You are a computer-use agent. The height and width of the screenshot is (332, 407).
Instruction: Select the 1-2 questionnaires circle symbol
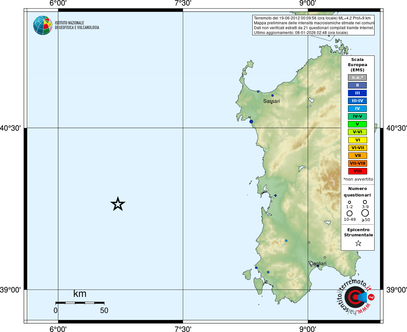tap(349, 202)
